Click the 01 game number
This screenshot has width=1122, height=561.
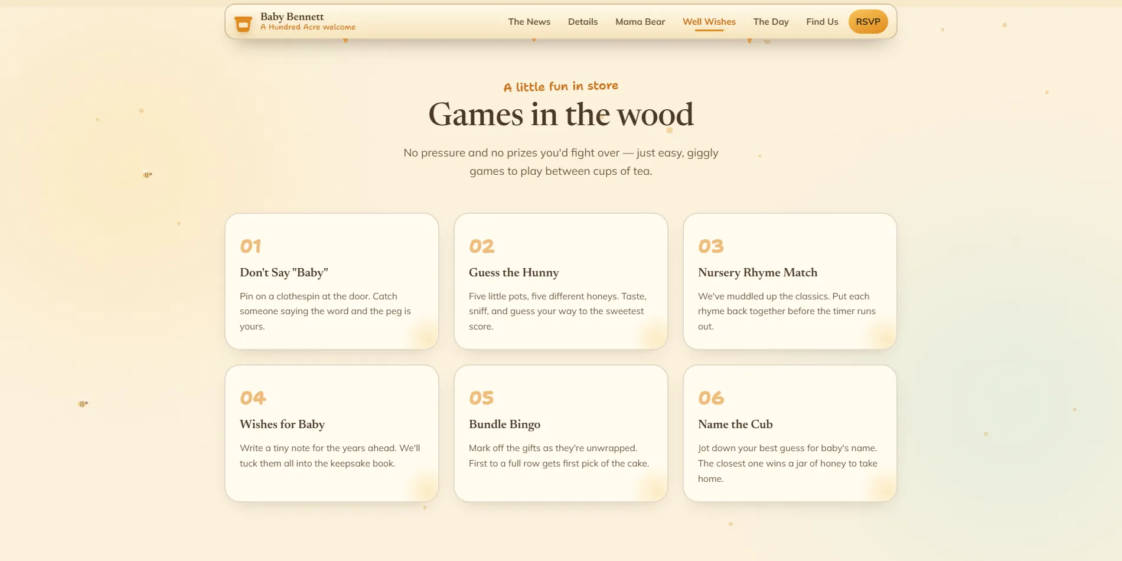[x=250, y=246]
